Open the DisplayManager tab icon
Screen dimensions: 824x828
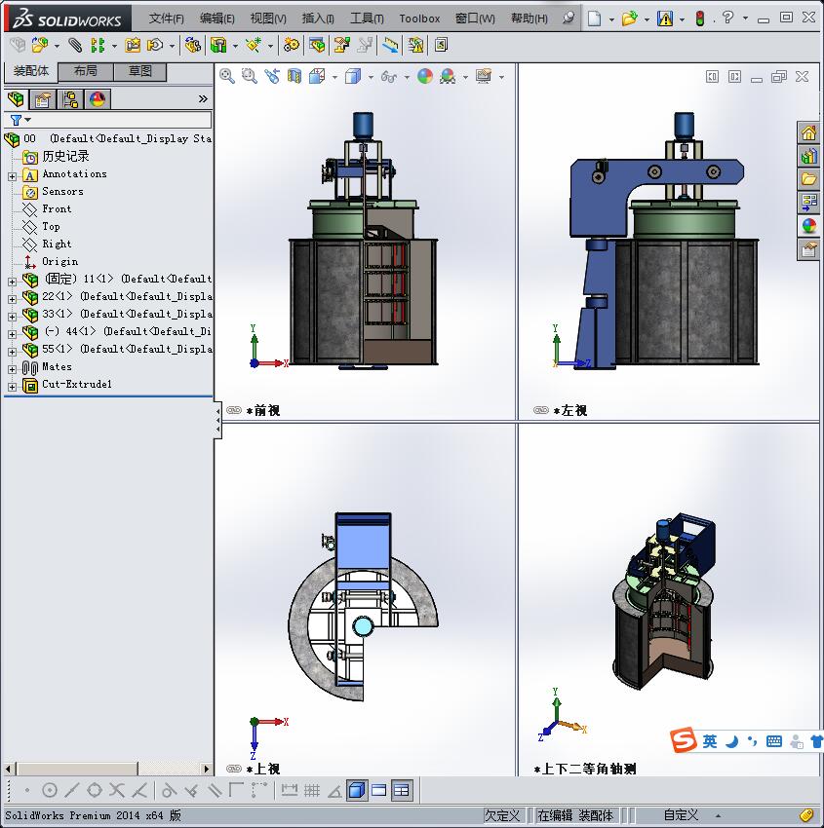pyautogui.click(x=97, y=99)
